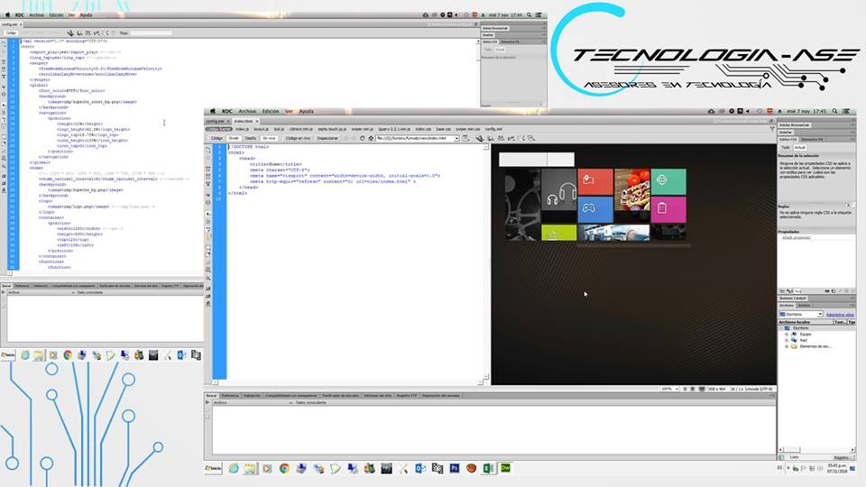
Task: Click the red photo tile in preview
Action: 594,181
